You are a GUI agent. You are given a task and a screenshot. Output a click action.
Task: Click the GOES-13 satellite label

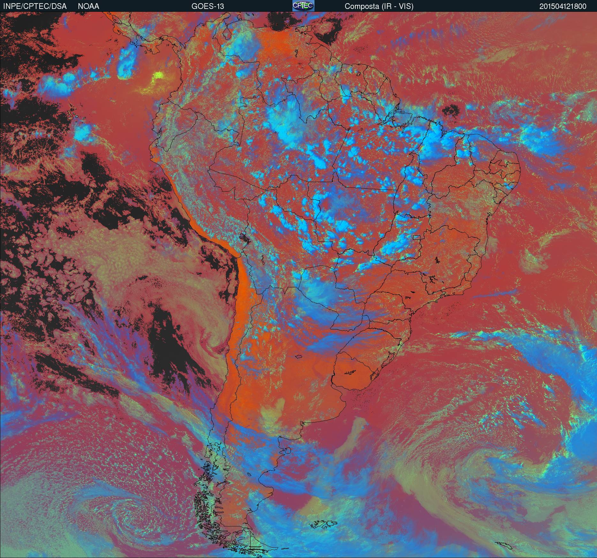point(208,6)
